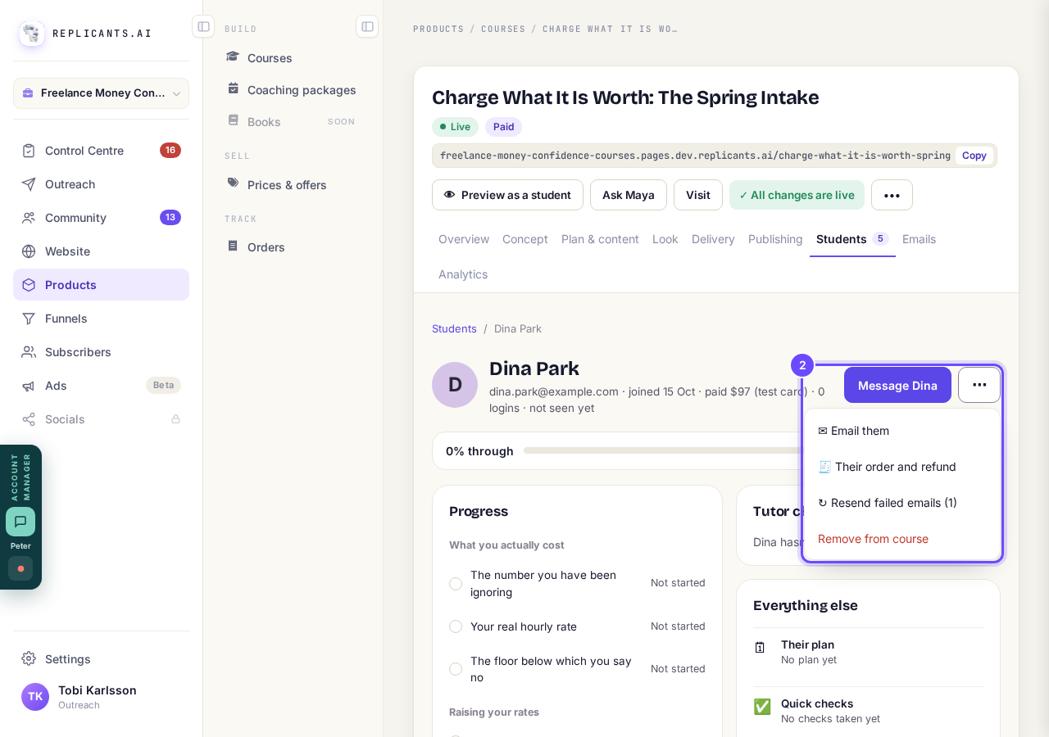This screenshot has width=1049, height=737.
Task: Click the Website globe icon
Action: pyautogui.click(x=29, y=251)
